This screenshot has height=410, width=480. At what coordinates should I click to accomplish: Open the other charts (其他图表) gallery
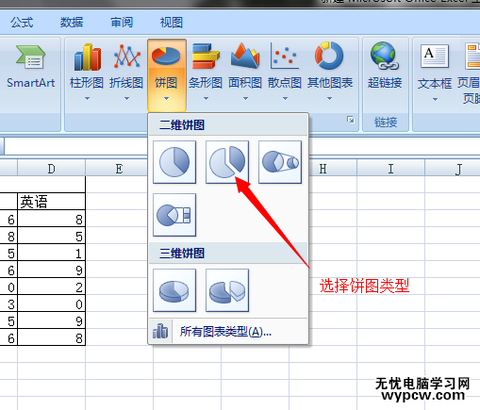click(x=329, y=72)
